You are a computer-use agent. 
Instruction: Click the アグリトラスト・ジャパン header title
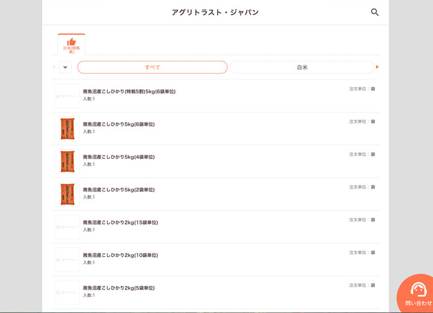click(215, 12)
